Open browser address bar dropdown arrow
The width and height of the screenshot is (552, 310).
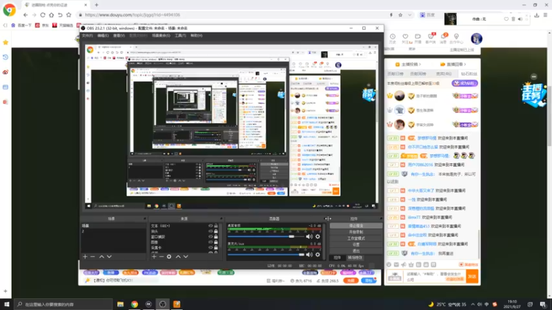(409, 14)
